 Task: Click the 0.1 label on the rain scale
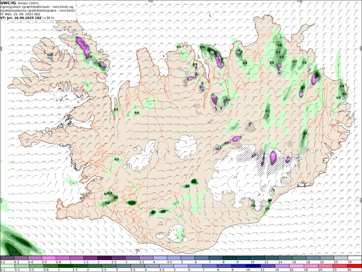pyautogui.click(x=2, y=270)
